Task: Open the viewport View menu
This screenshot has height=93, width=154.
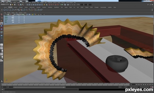Action: (5, 13)
